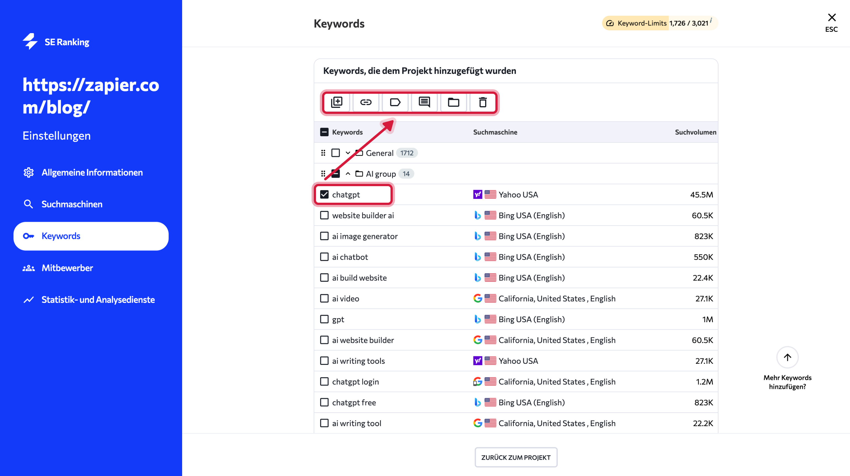Toggle the select-all Keywords header checkbox
The image size is (850, 476).
pyautogui.click(x=324, y=132)
